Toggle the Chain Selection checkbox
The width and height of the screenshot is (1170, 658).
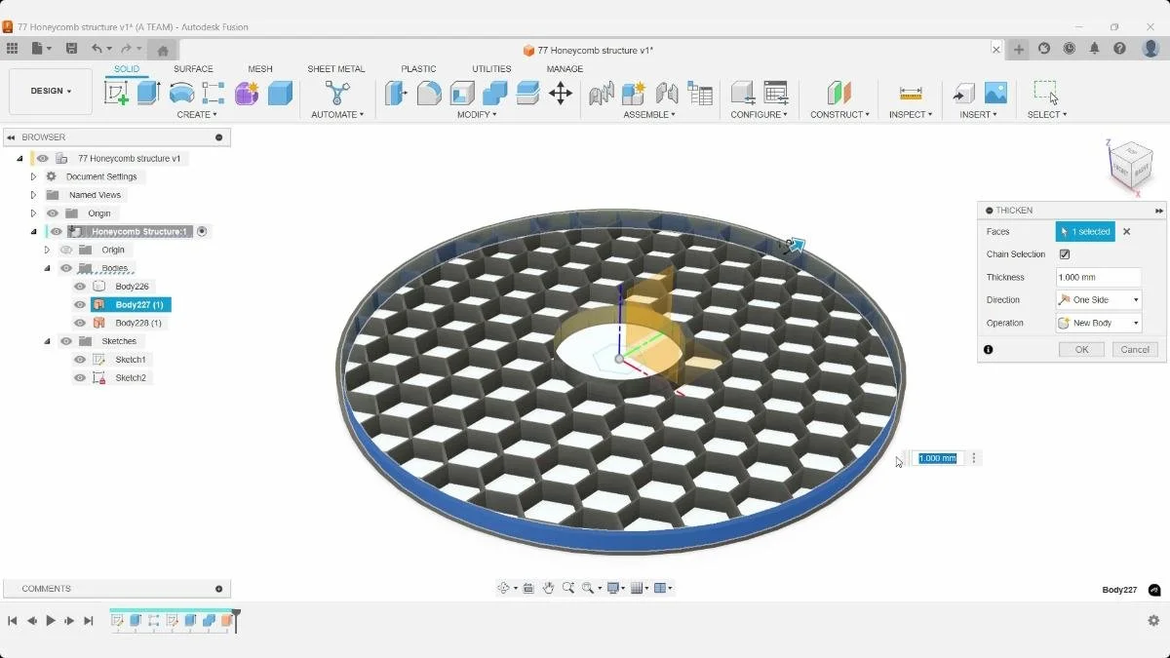click(1065, 254)
